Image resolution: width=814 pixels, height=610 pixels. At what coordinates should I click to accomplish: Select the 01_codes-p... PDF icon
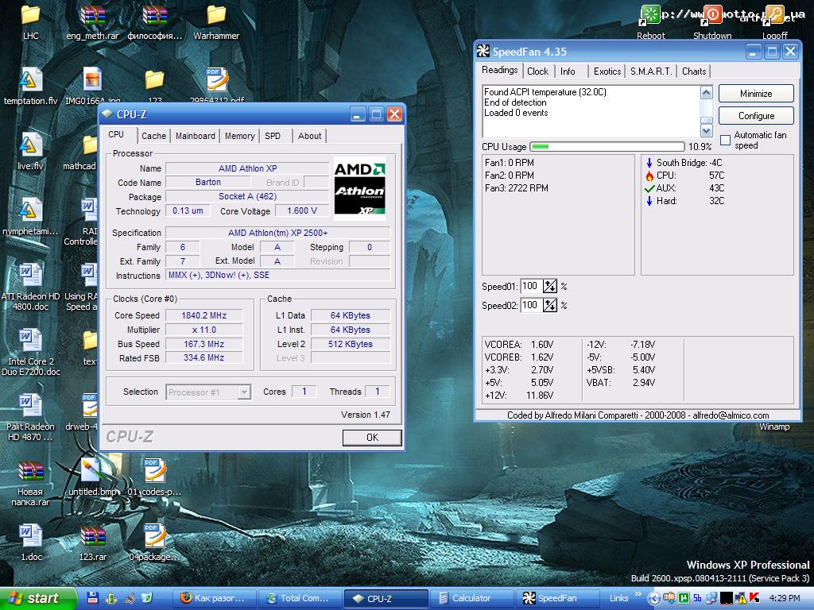tap(155, 472)
